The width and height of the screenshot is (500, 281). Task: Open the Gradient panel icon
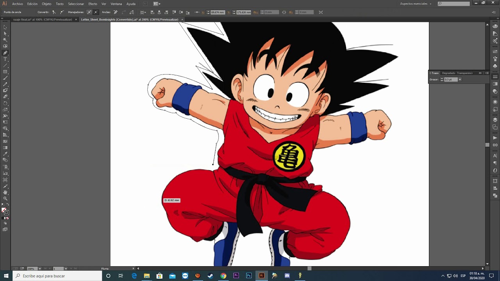[x=495, y=84]
